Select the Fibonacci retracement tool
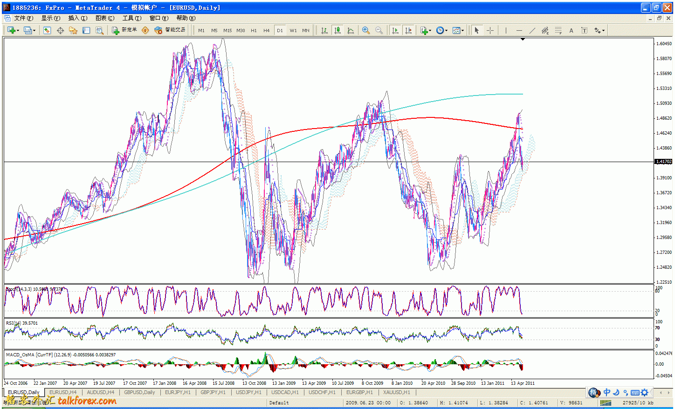This screenshot has width=675, height=409. pyautogui.click(x=558, y=30)
